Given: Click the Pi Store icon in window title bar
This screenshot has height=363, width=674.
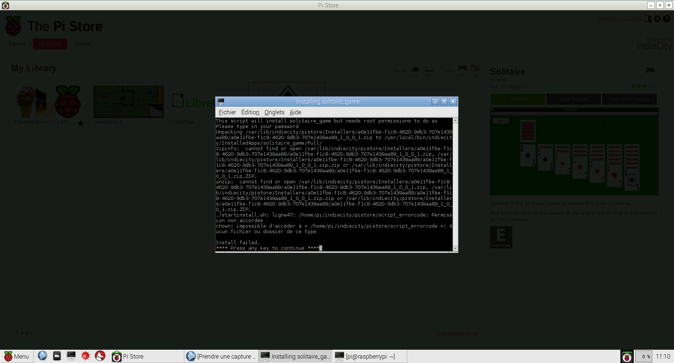Looking at the screenshot, I should pos(5,5).
